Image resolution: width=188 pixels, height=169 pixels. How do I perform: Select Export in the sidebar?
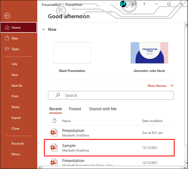coord(16,118)
